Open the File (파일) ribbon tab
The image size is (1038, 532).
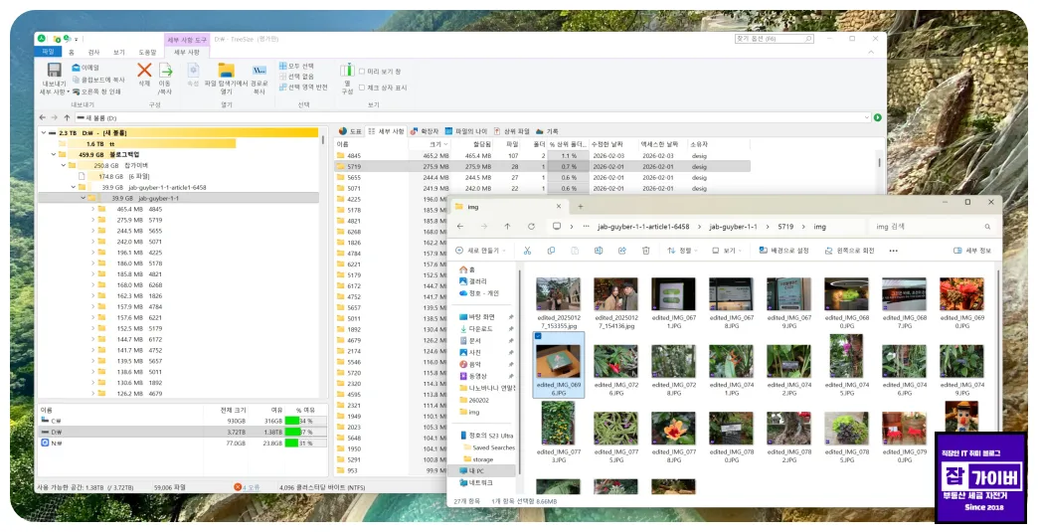click(x=48, y=52)
